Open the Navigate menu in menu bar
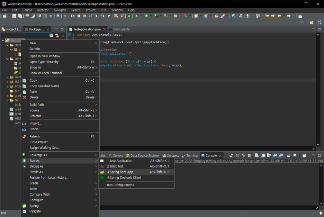Screen dimensions: 324x217 click(60, 10)
